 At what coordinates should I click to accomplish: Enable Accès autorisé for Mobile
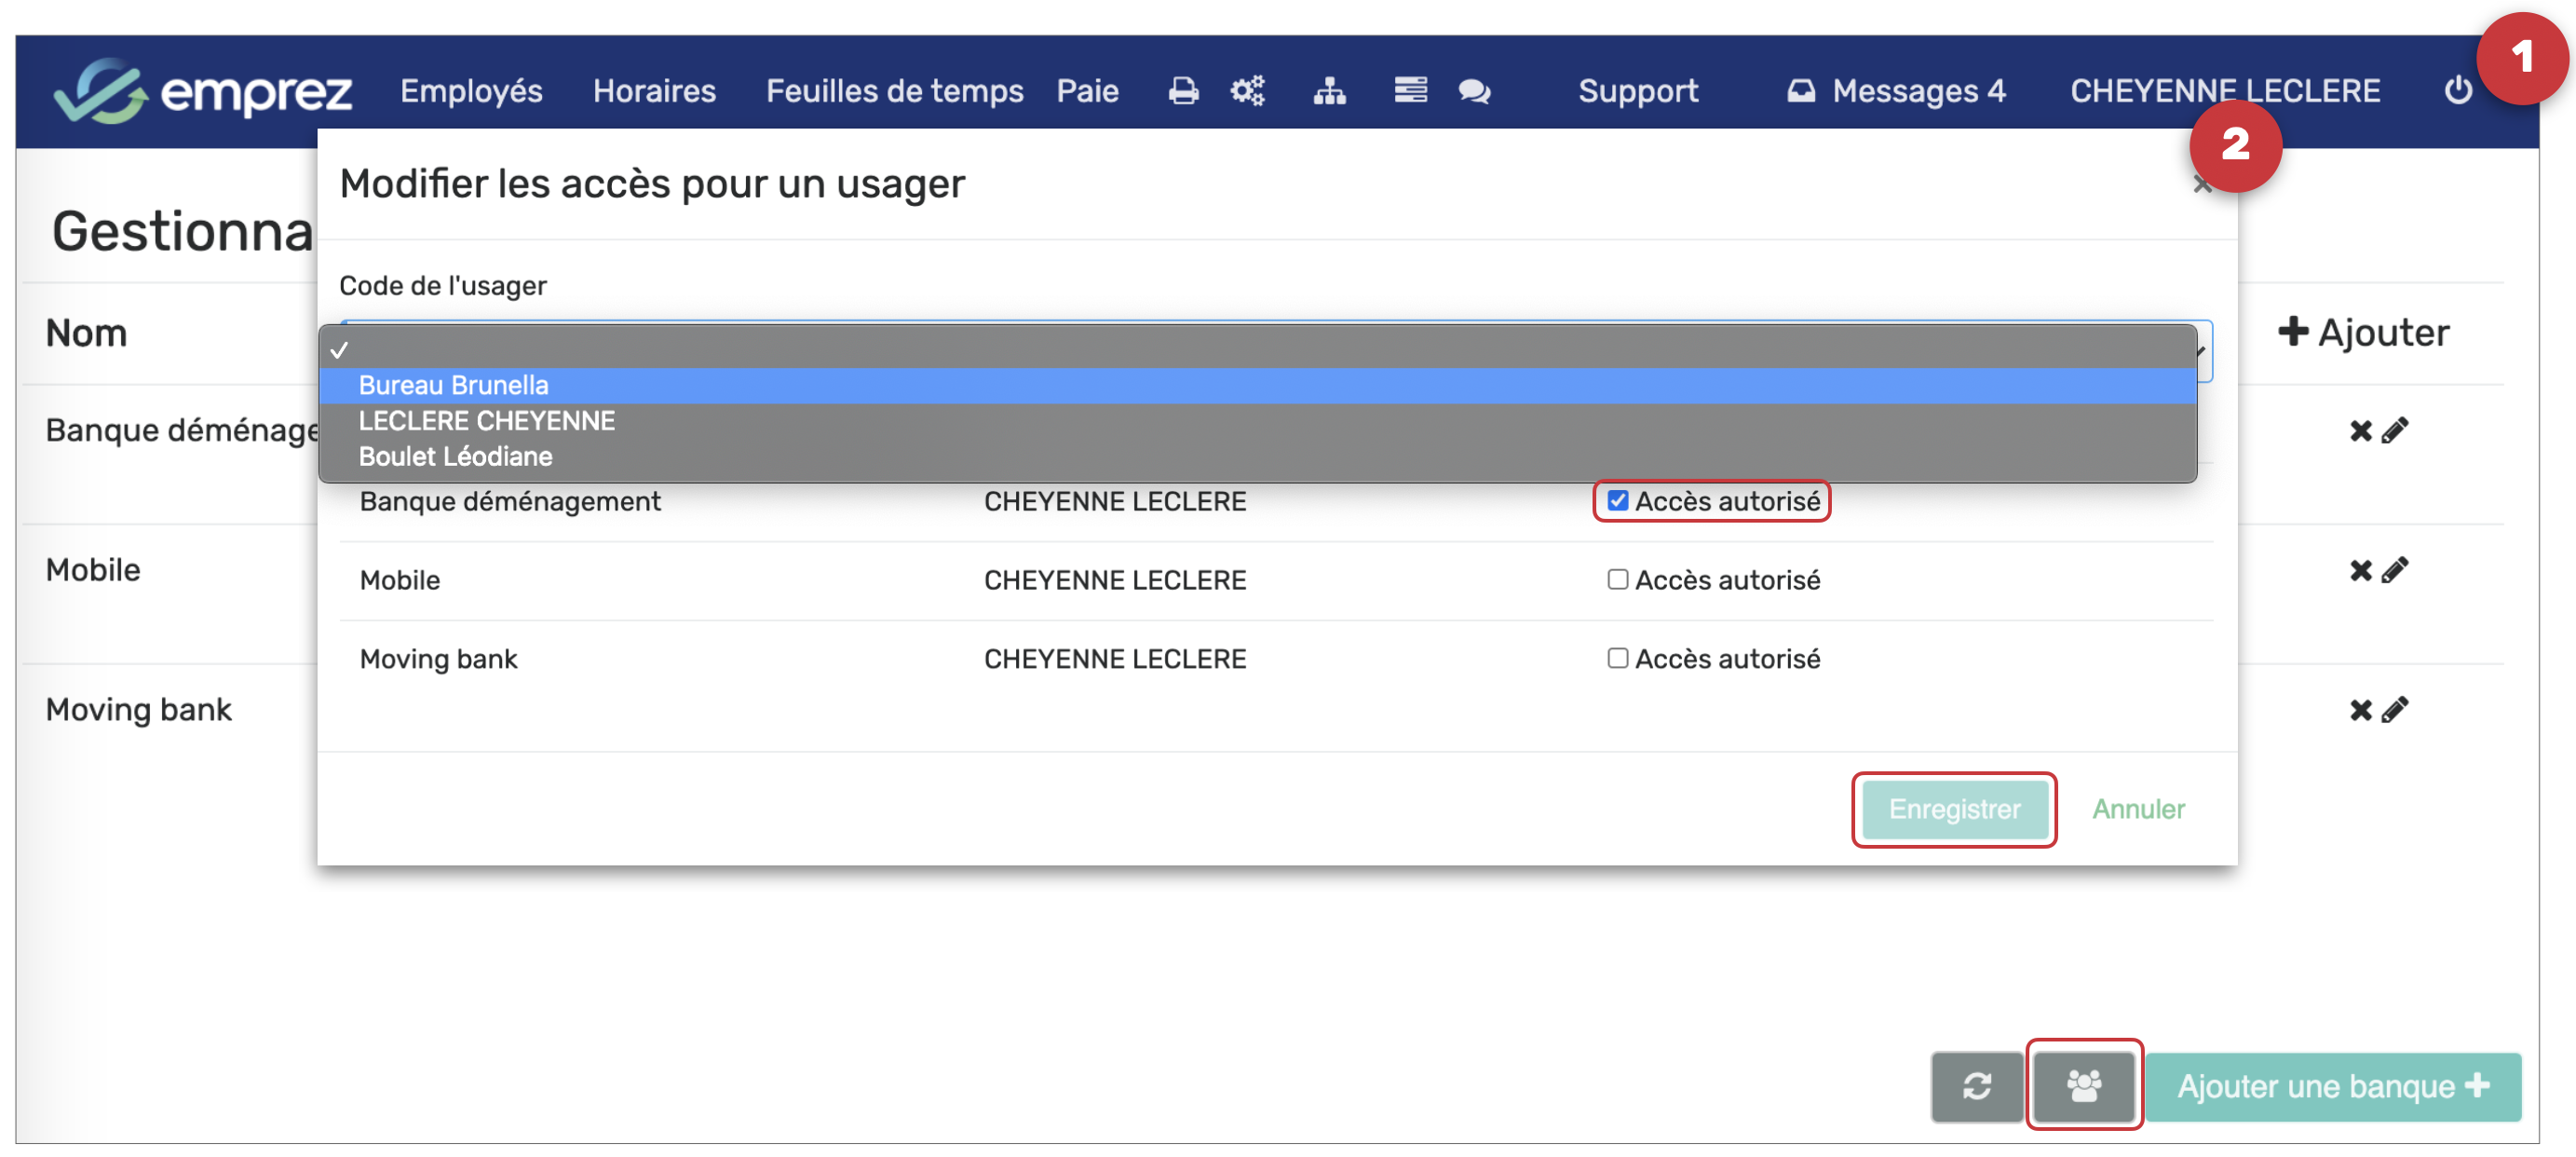tap(1617, 580)
